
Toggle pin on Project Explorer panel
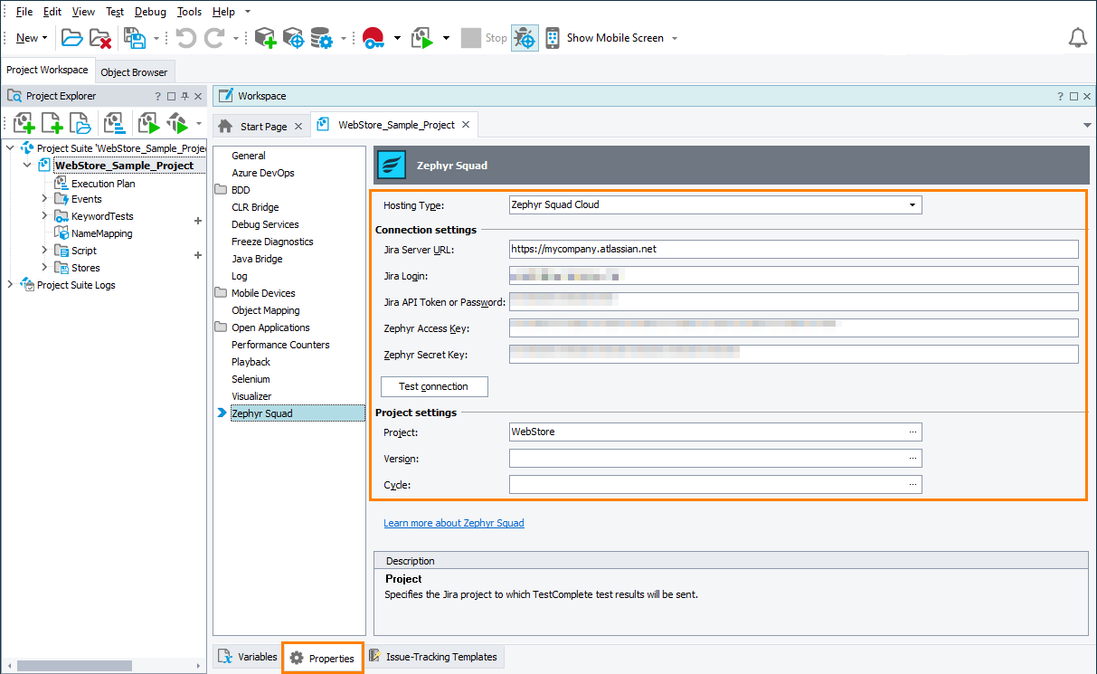click(184, 96)
